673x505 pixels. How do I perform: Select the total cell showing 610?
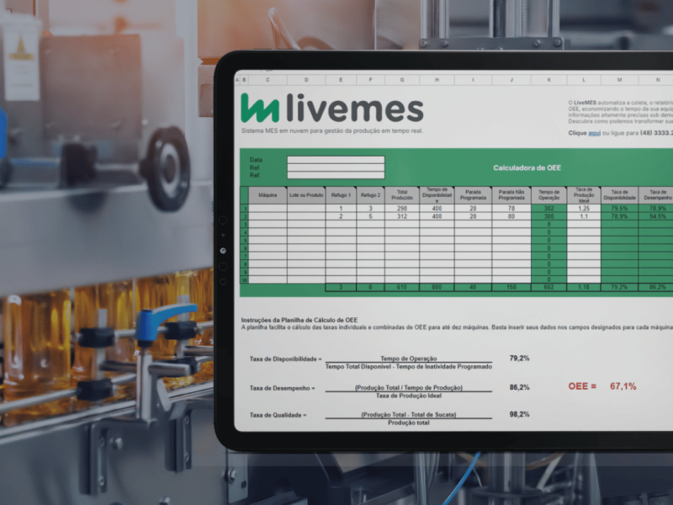pos(402,287)
